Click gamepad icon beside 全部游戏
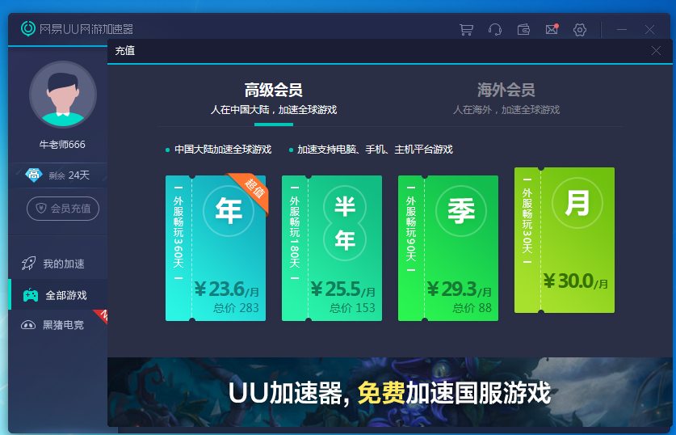Screen dimensions: 676x435 point(31,295)
